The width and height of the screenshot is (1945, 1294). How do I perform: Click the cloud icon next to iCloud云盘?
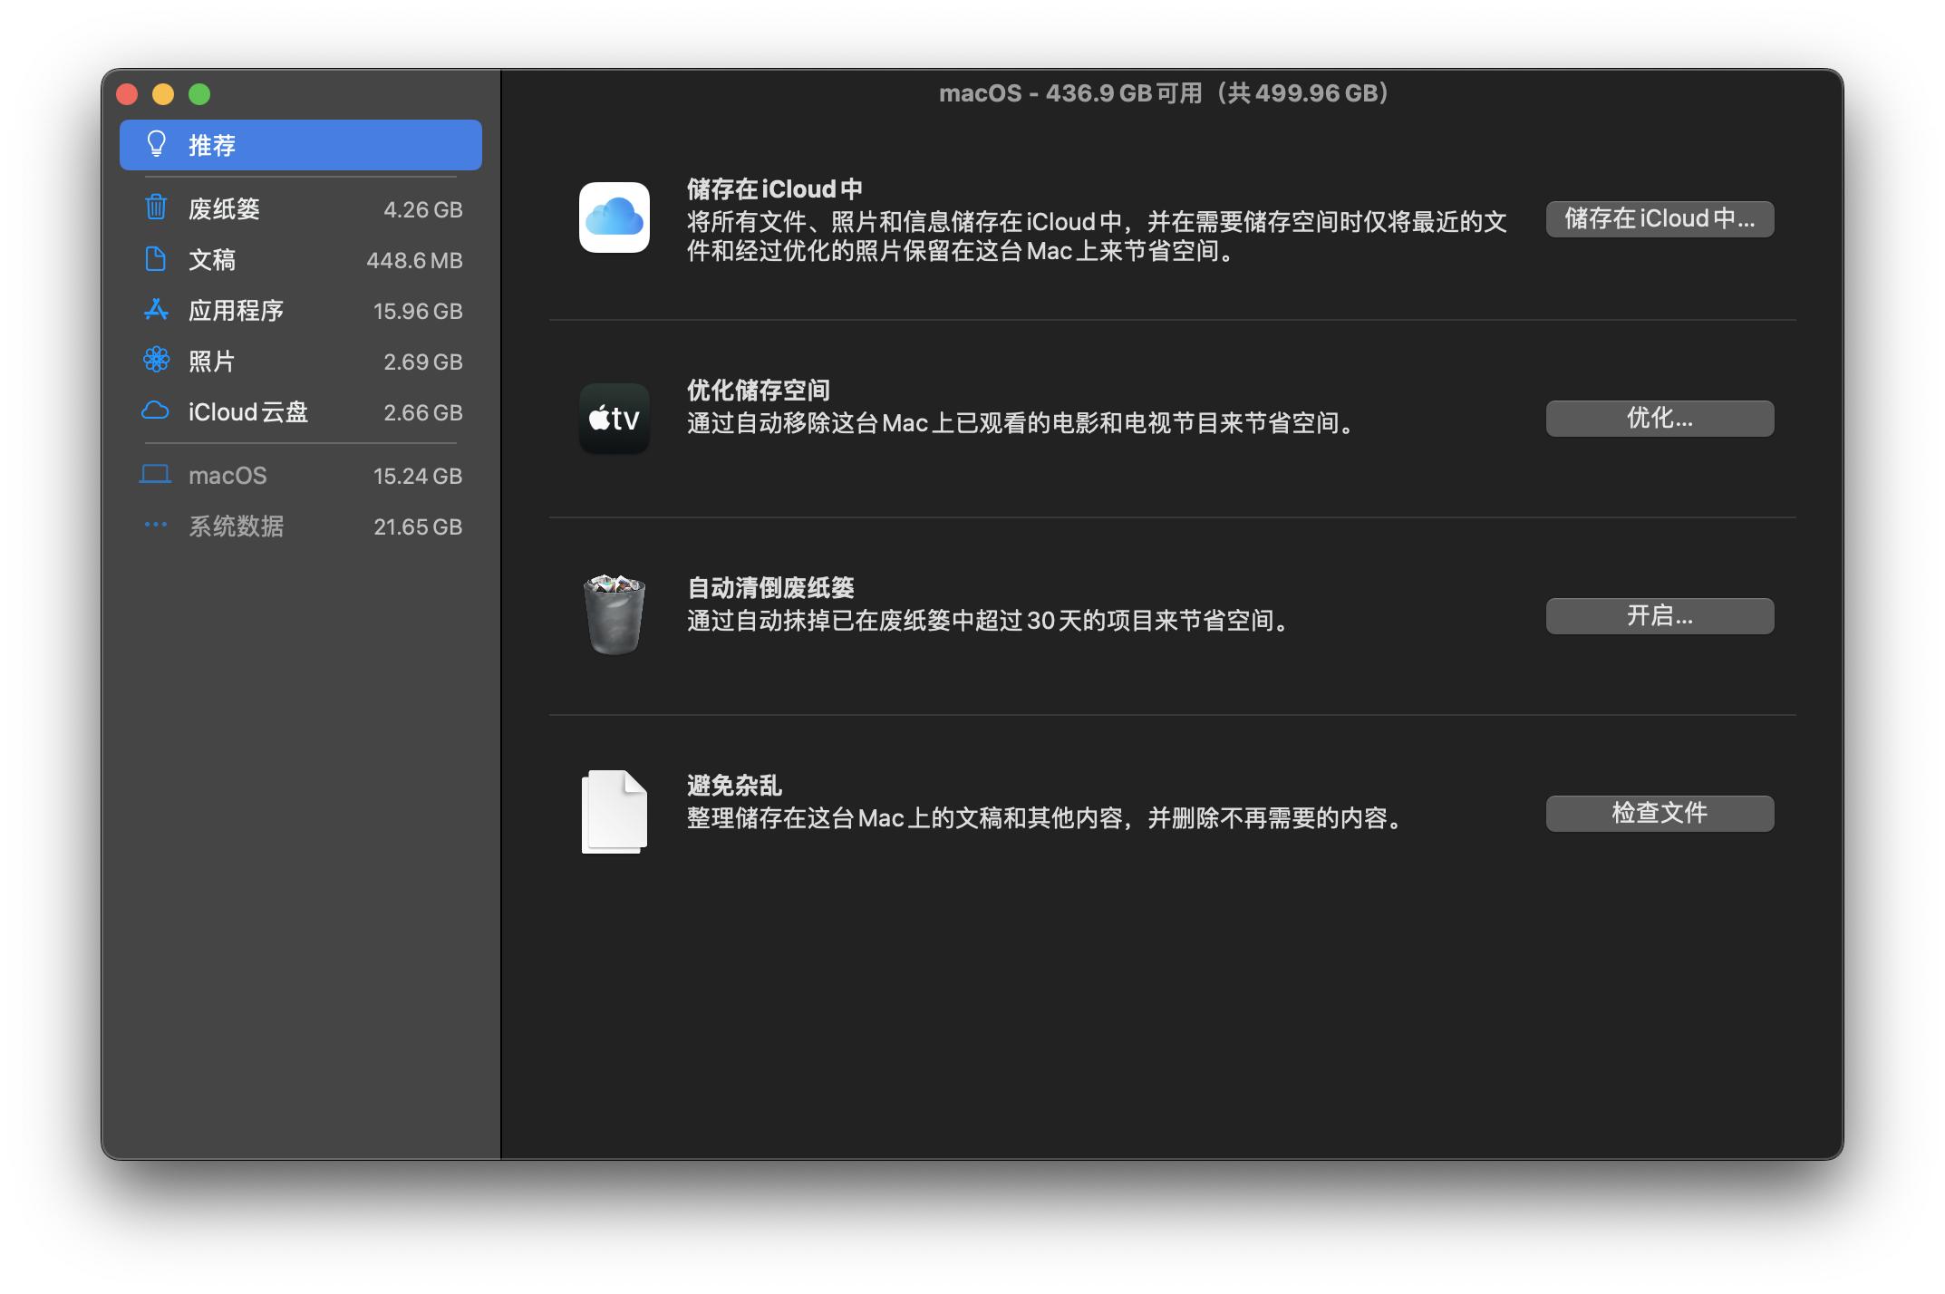156,412
